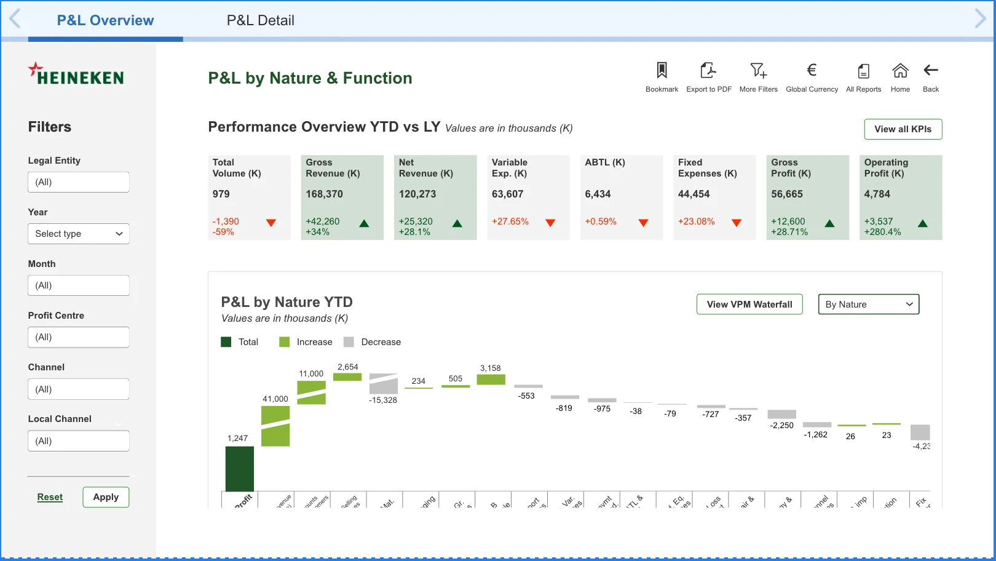Open All Reports document icon
This screenshot has height=561, width=996.
point(863,71)
